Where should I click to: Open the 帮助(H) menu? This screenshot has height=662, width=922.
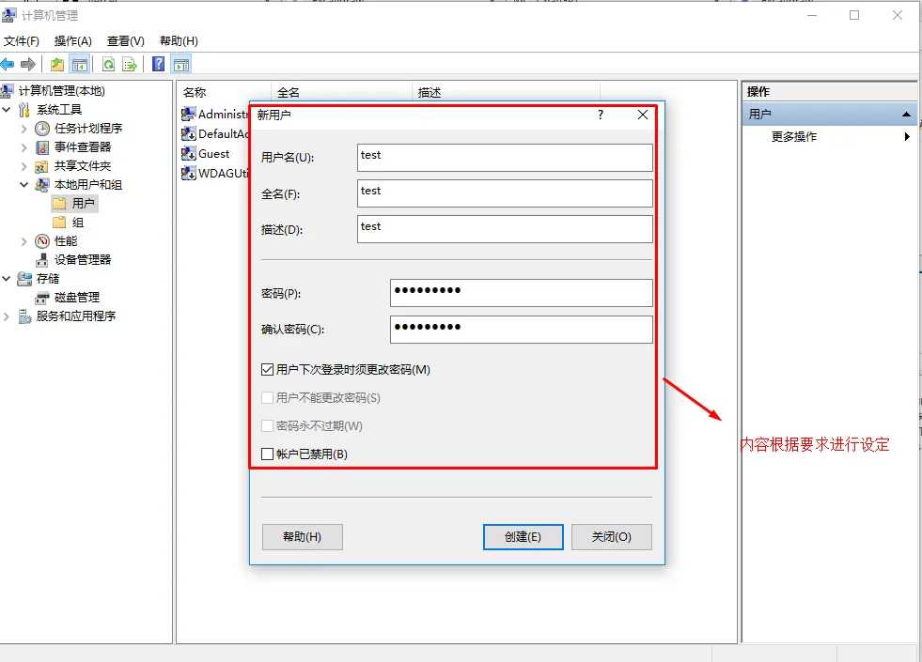point(179,40)
